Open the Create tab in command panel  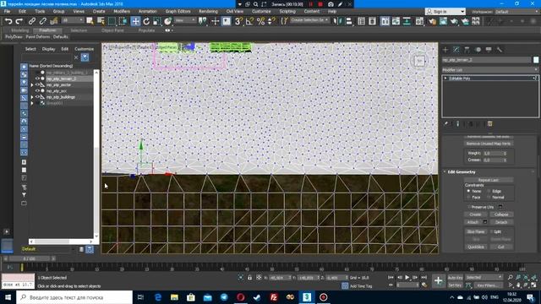(x=445, y=50)
